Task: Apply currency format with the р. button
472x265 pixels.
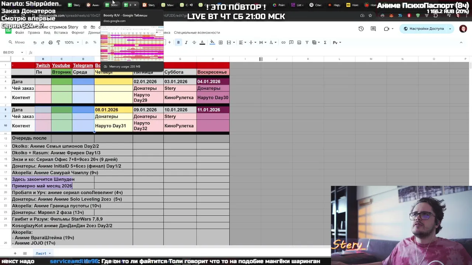Action: click(x=87, y=43)
